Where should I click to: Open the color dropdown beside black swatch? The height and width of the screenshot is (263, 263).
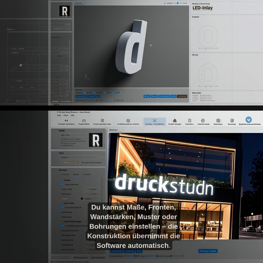92,199
